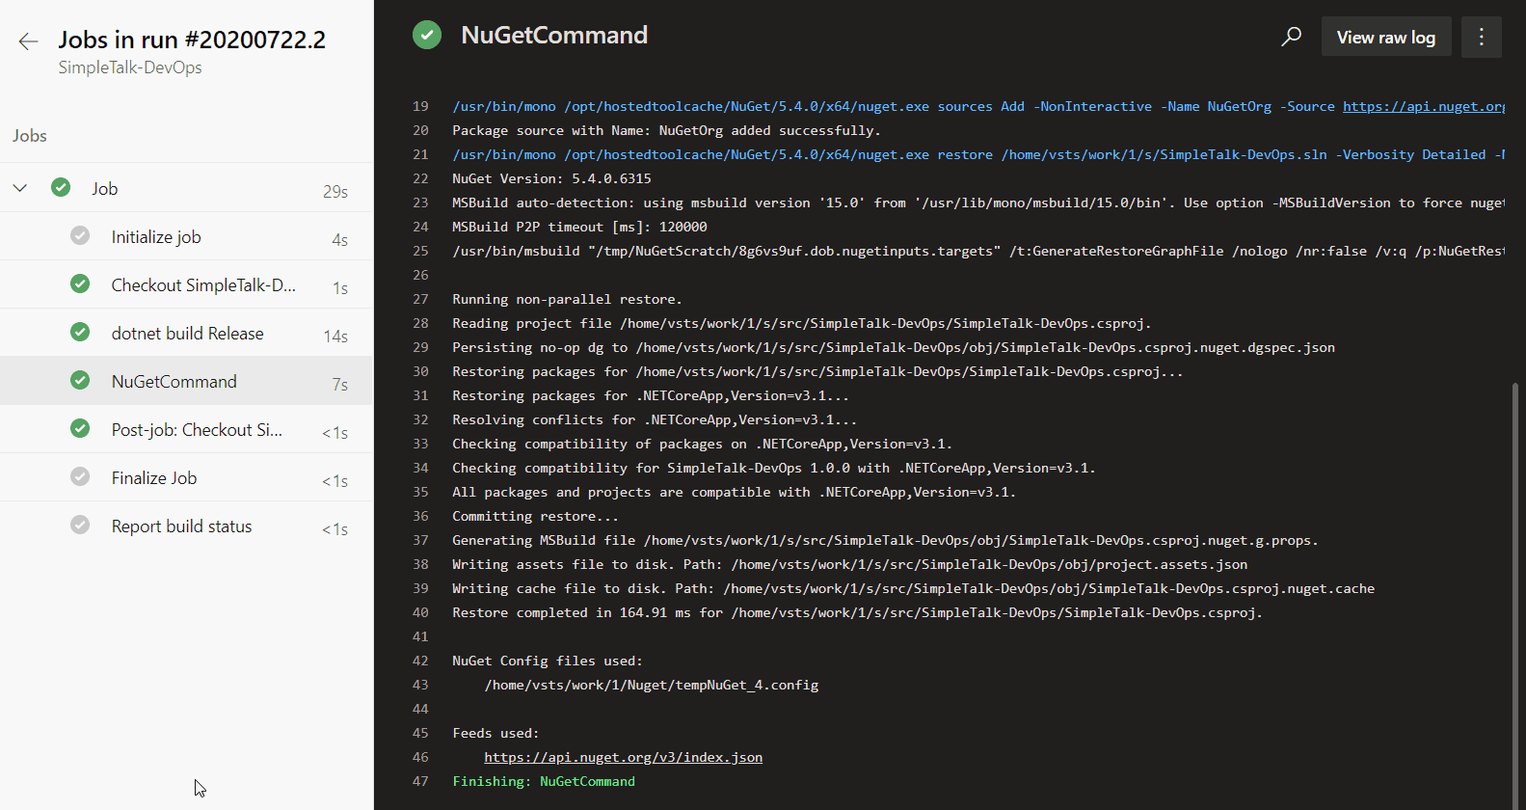
Task: Click the status icon for NuGetCommand step
Action: tap(80, 380)
